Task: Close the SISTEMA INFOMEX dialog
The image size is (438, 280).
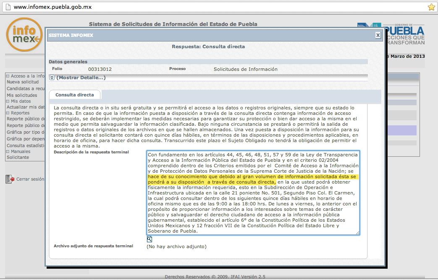Action: tap(378, 35)
